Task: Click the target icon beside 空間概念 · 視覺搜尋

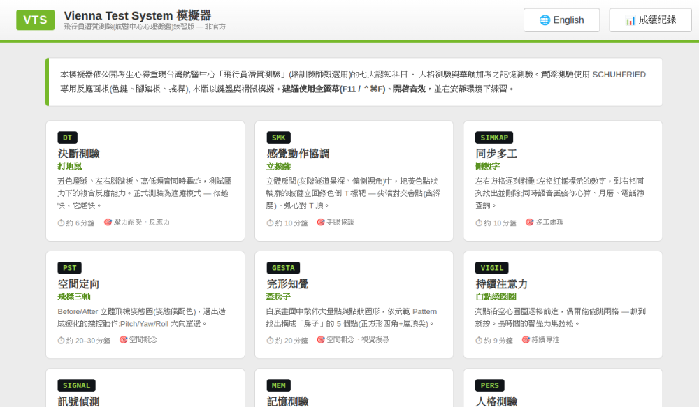Action: [x=321, y=340]
